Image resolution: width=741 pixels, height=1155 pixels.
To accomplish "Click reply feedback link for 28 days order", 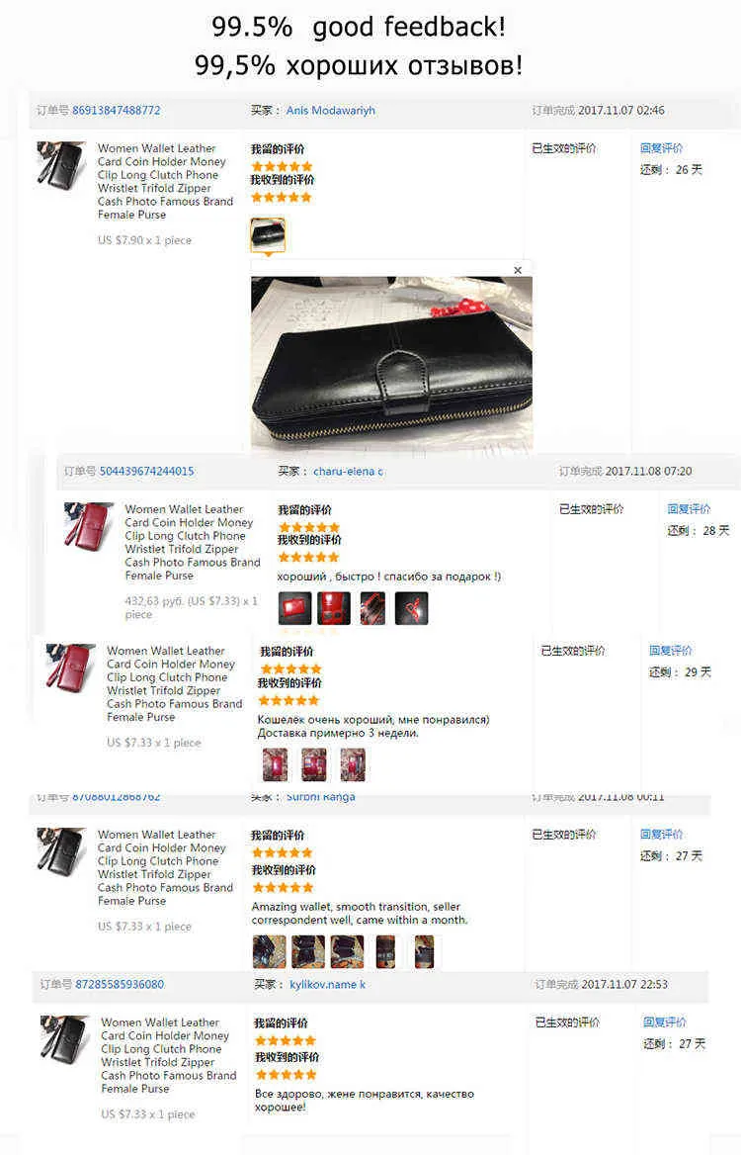I will pyautogui.click(x=689, y=509).
